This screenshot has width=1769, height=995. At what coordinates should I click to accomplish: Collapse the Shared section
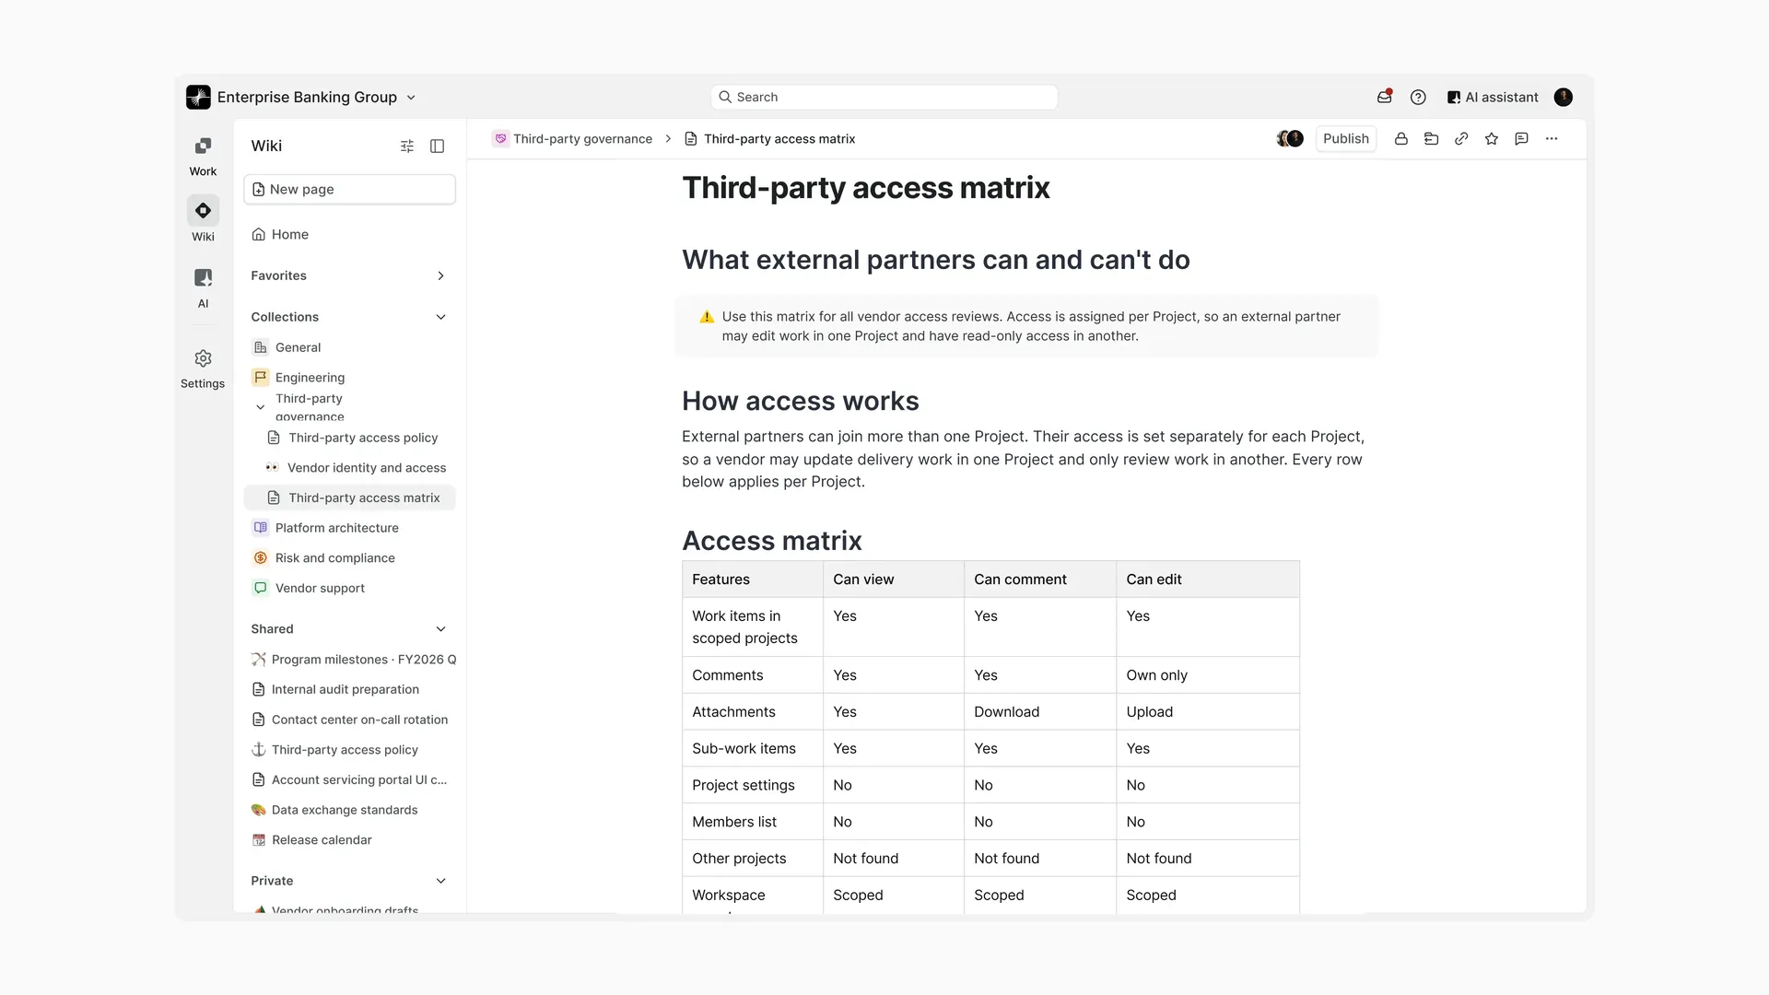[440, 629]
